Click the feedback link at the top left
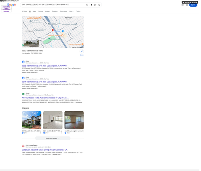201x171 pixels. [x=6, y=11]
